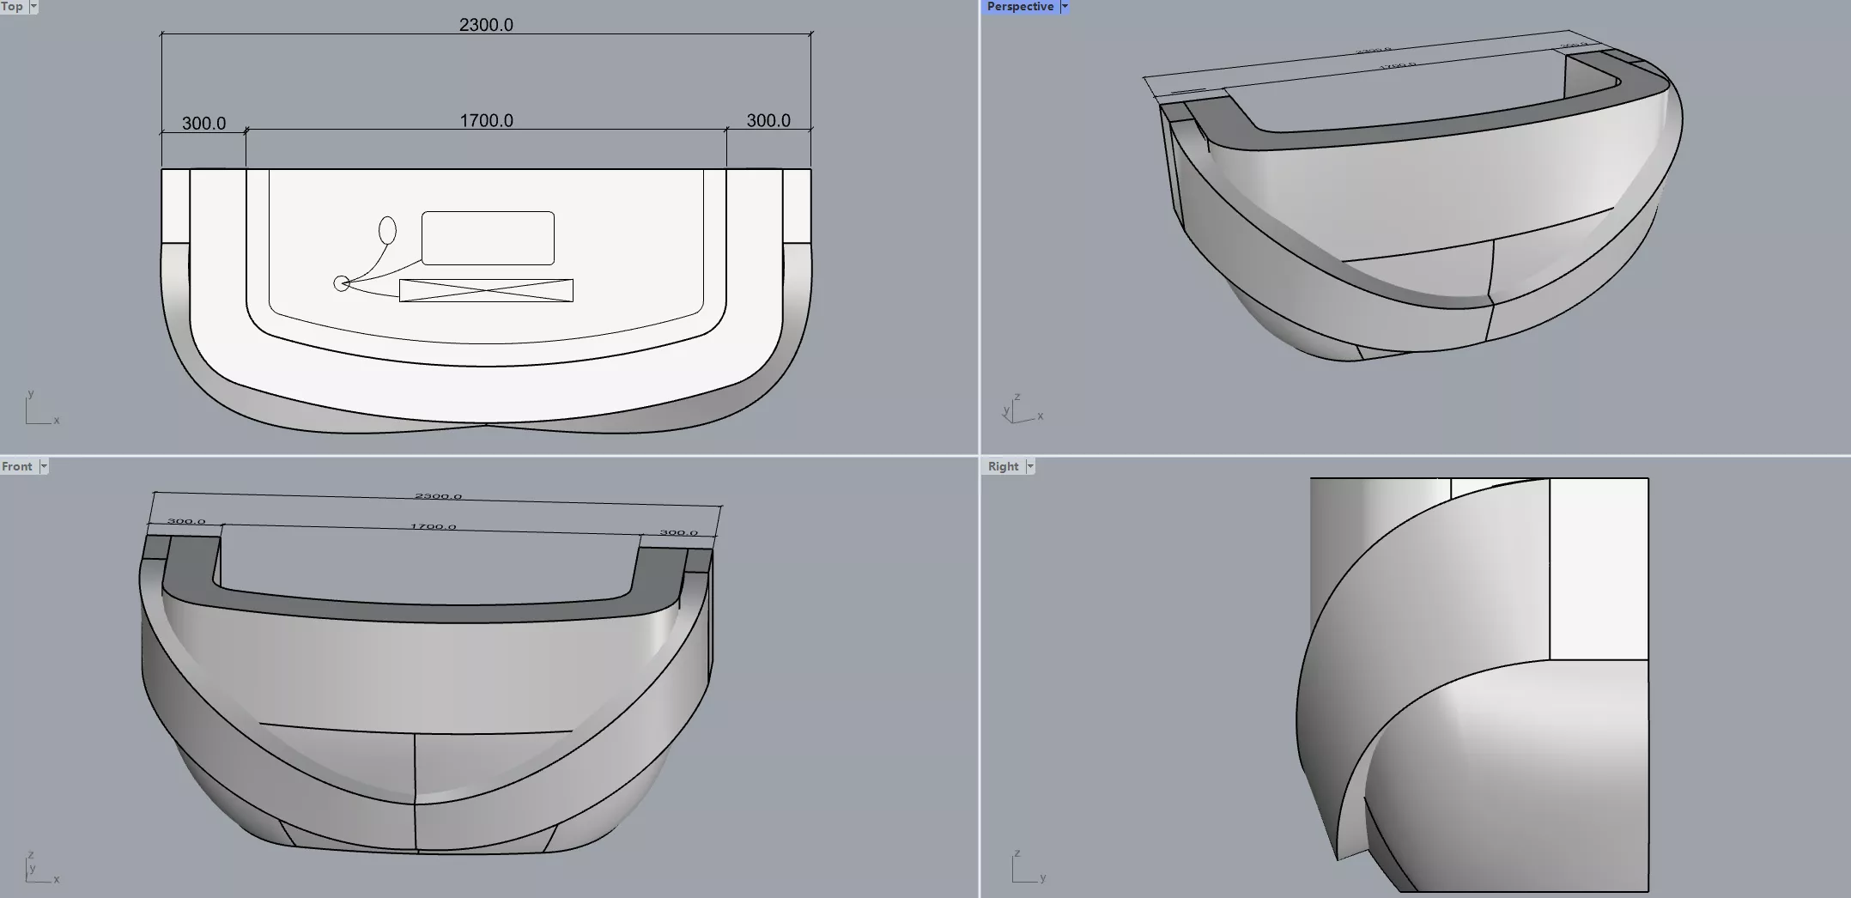
Task: Click the world axis icon in Perspective viewport
Action: pos(1022,409)
